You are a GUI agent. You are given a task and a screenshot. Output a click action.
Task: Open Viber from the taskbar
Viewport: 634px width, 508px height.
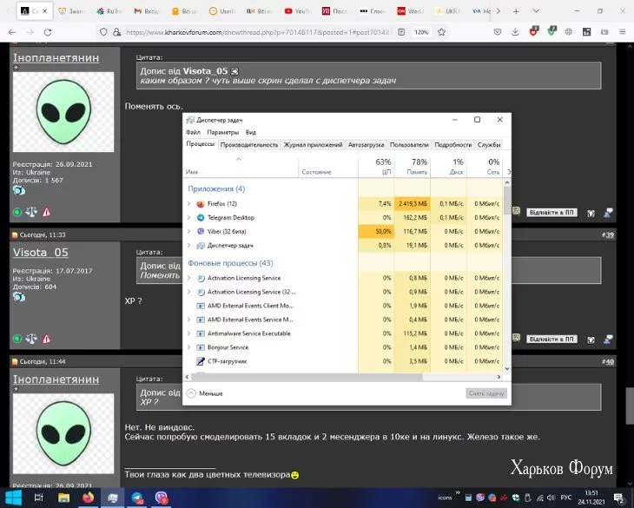tap(162, 498)
